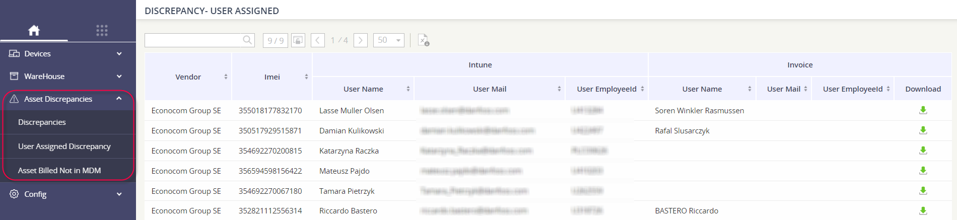Screen dimensions: 957x220
Task: Go to the next page arrow
Action: point(361,40)
